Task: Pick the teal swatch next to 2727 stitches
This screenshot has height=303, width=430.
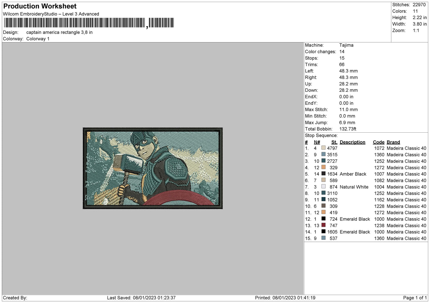Action: coord(323,161)
